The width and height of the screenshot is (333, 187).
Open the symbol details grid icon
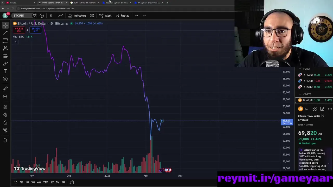(x=315, y=109)
